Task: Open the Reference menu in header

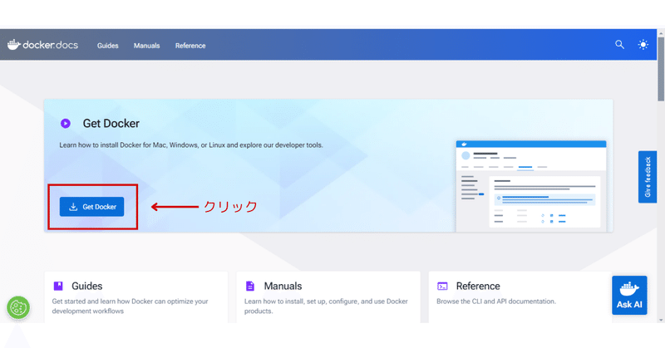Action: pyautogui.click(x=190, y=46)
